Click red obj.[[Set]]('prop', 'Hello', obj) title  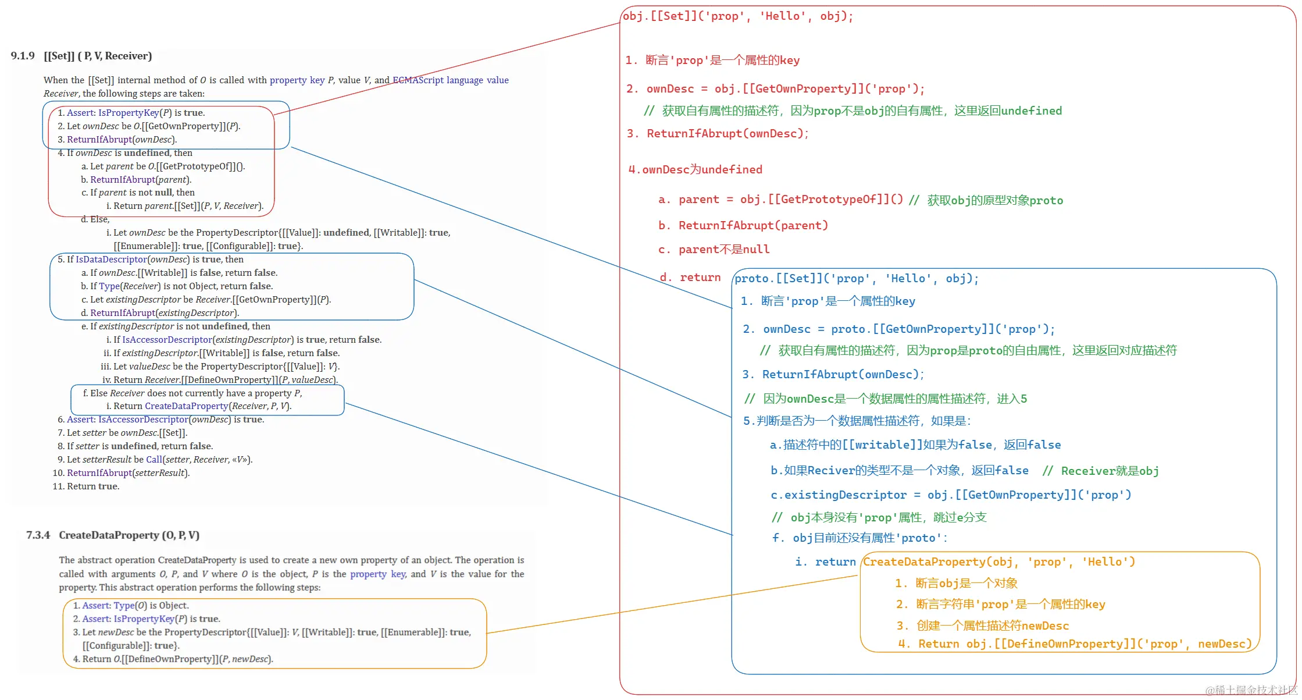(737, 16)
